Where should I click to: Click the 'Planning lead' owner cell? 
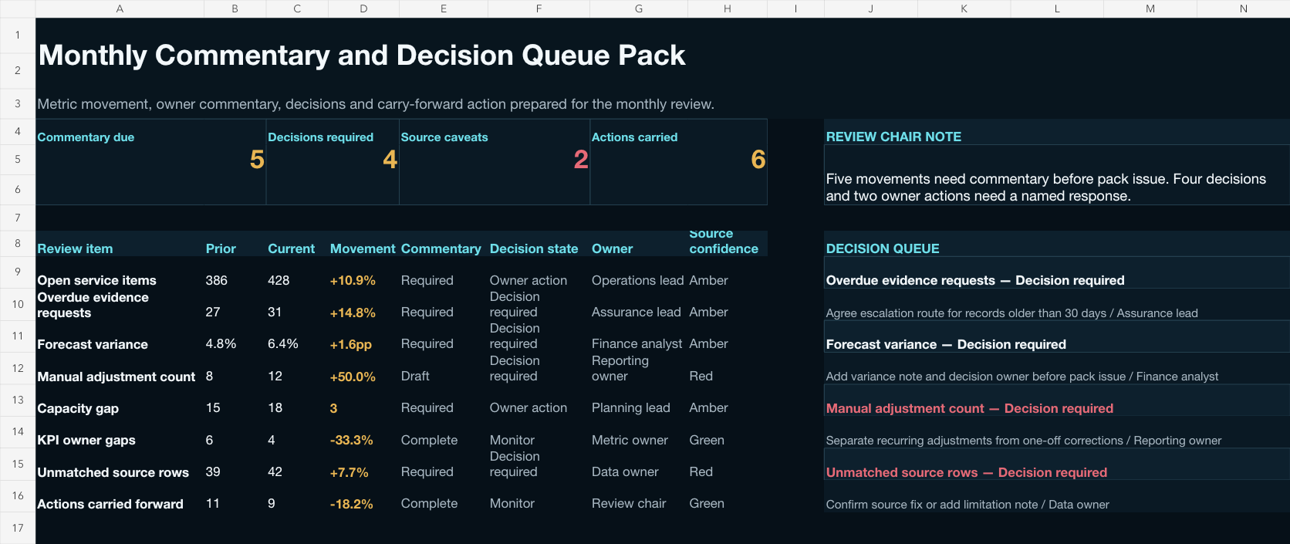point(630,407)
